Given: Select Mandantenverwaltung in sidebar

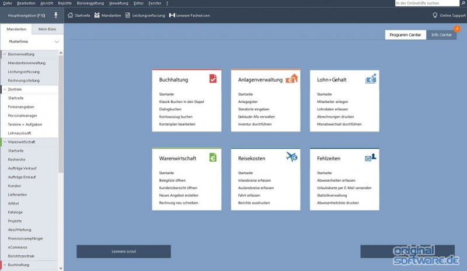Looking at the screenshot, I should (27, 63).
